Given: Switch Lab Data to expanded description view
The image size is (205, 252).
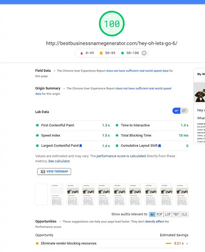Looking at the screenshot, I should click(x=184, y=111).
